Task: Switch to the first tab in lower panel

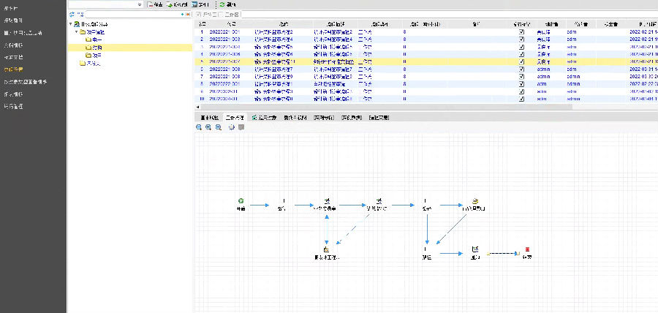Action: click(x=209, y=116)
